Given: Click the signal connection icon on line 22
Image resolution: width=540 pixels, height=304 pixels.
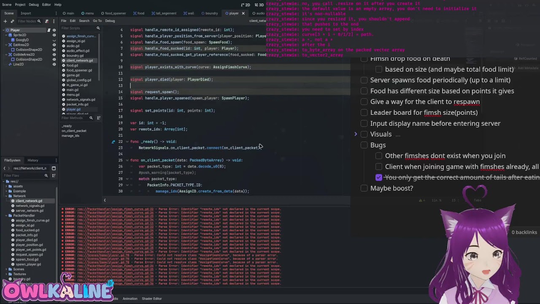Looking at the screenshot, I should tap(113, 141).
